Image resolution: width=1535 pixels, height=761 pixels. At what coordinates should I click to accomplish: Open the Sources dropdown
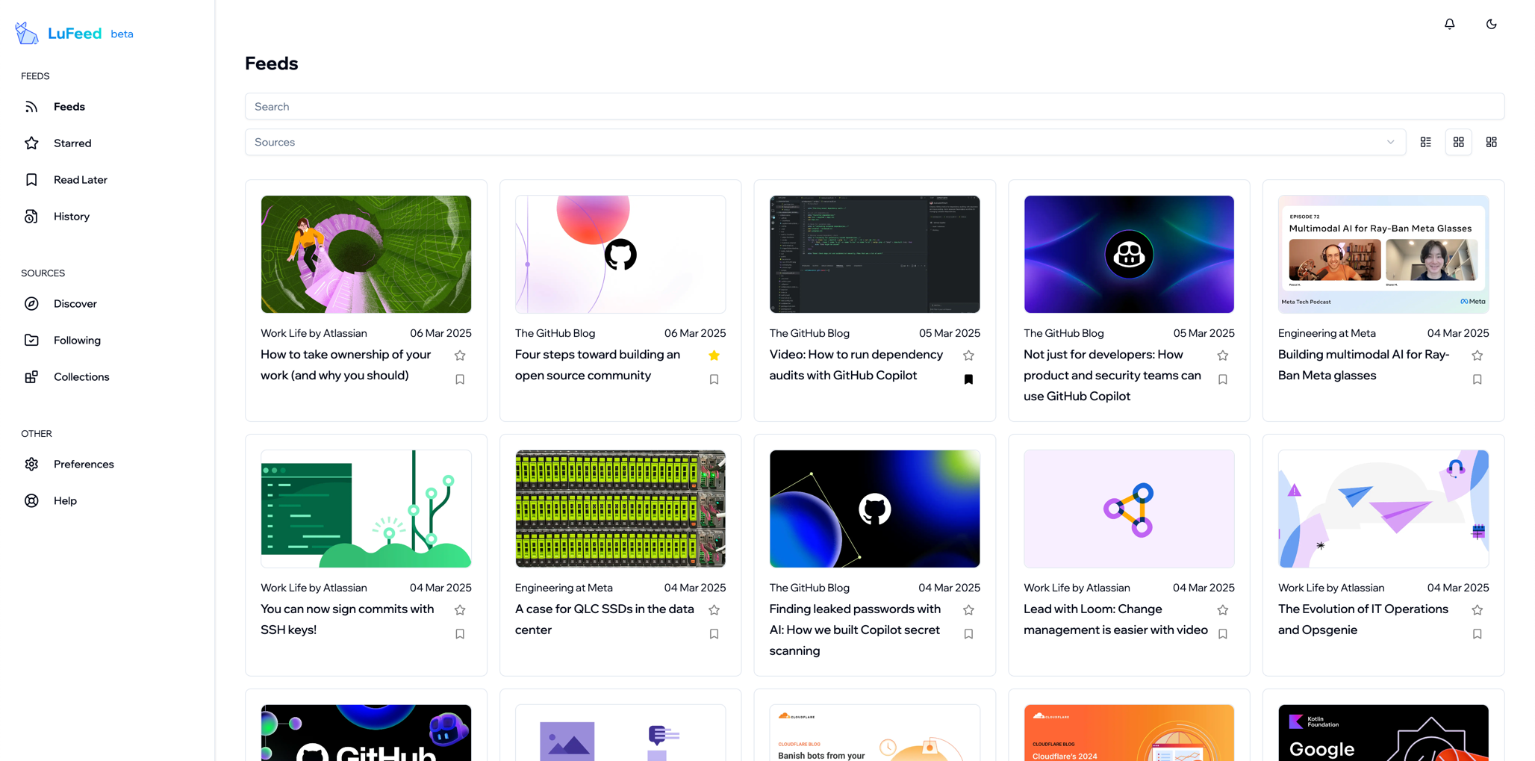click(825, 142)
